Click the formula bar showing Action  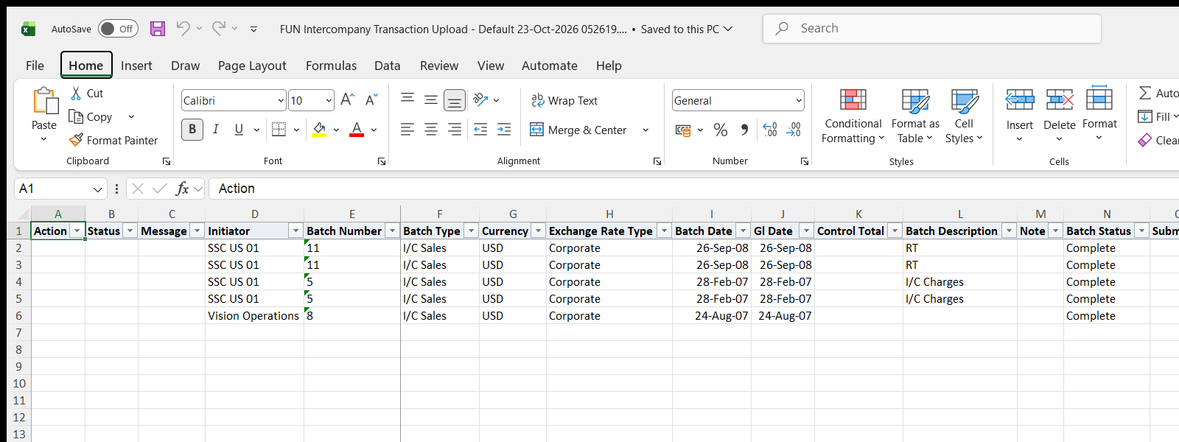[693, 189]
